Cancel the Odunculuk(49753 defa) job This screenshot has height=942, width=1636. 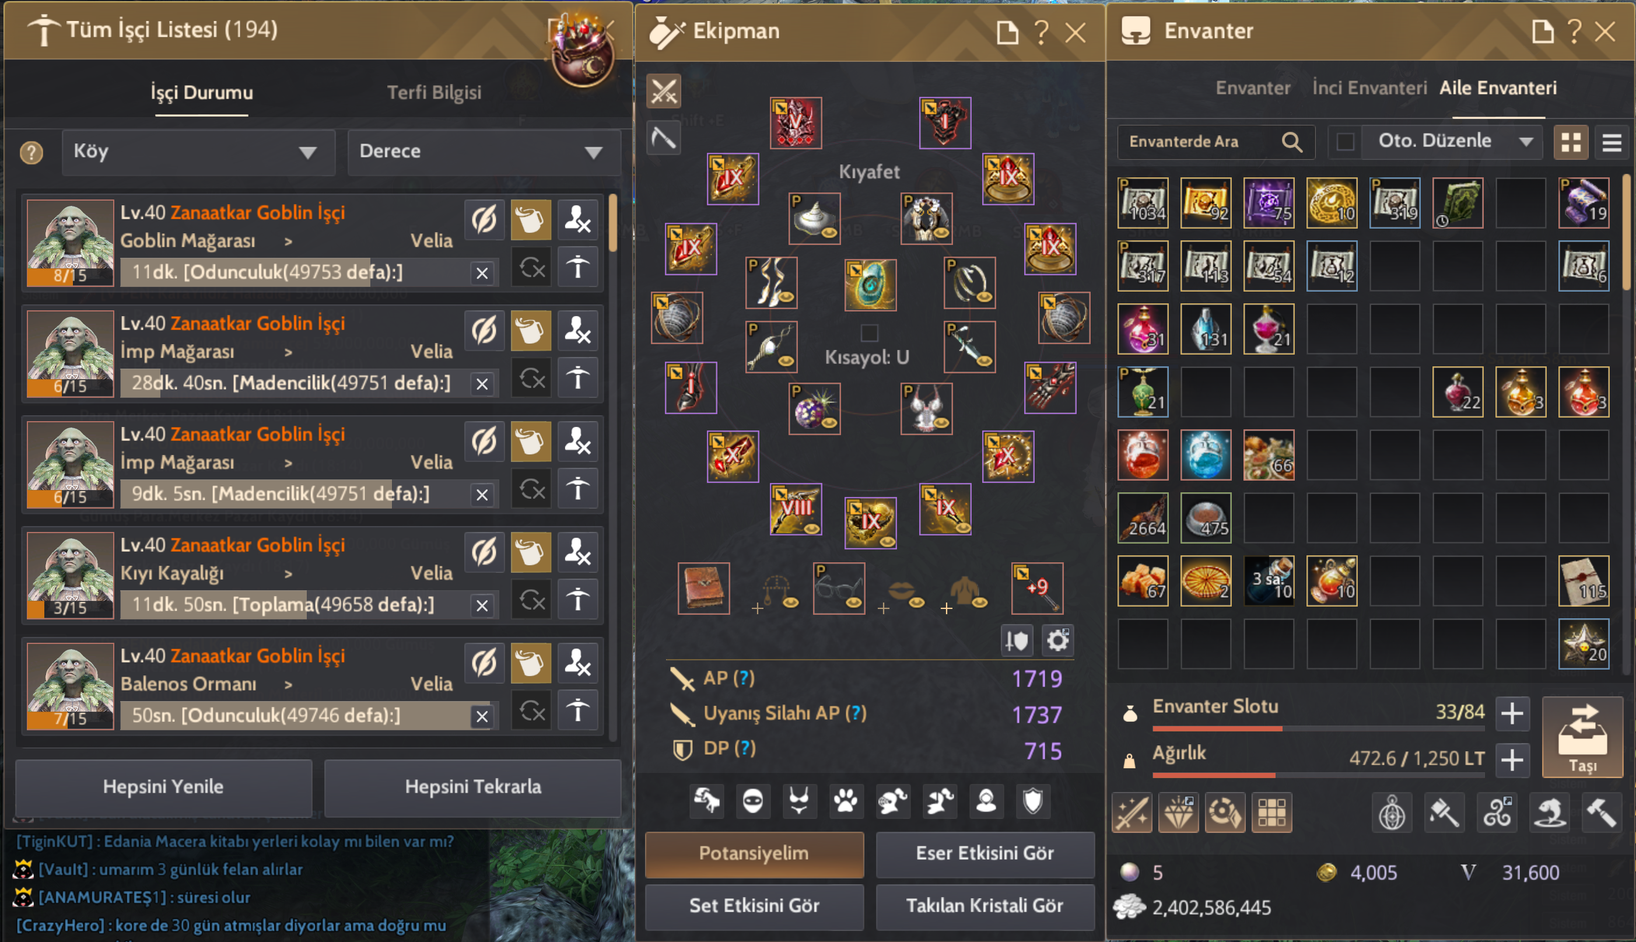tap(482, 273)
